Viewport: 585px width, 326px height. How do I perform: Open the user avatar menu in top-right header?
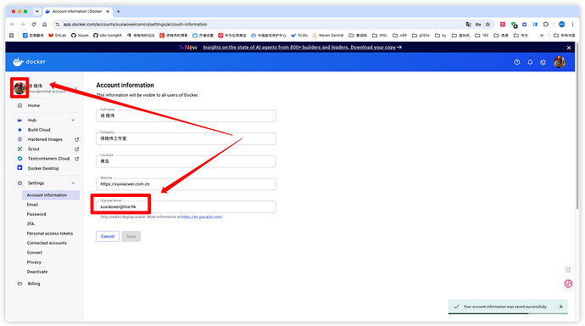pos(560,62)
